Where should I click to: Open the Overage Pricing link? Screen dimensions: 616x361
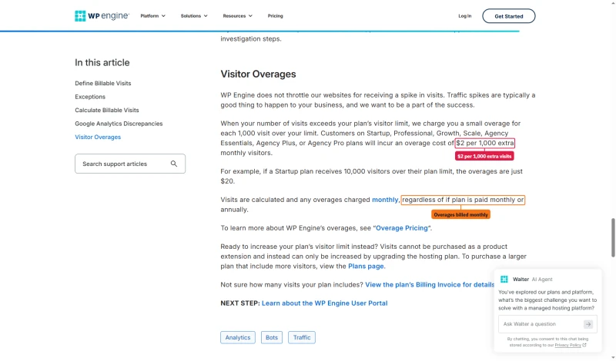tap(401, 228)
